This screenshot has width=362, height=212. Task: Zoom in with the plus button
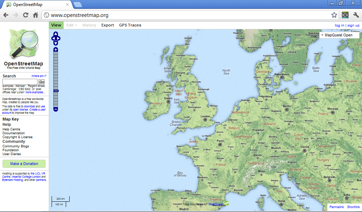[56, 49]
